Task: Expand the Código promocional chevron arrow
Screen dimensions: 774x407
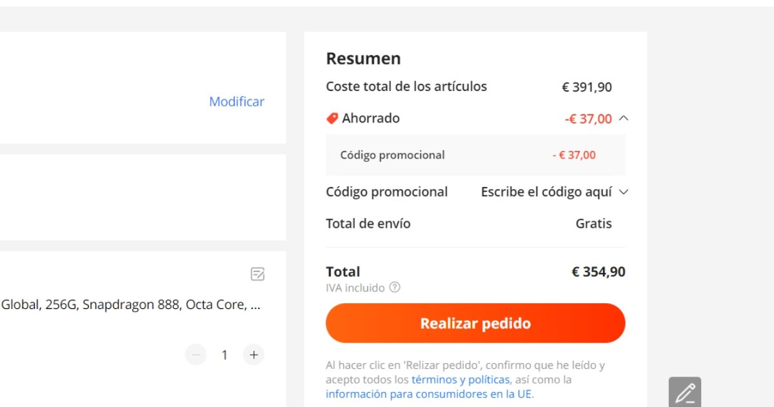Action: (x=623, y=192)
